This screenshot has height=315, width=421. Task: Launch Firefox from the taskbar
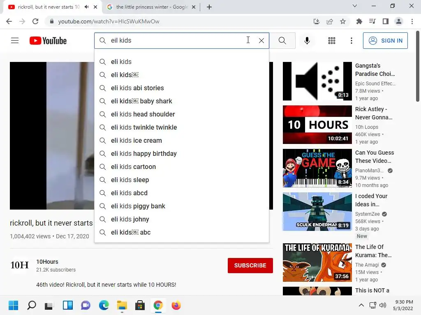click(176, 305)
